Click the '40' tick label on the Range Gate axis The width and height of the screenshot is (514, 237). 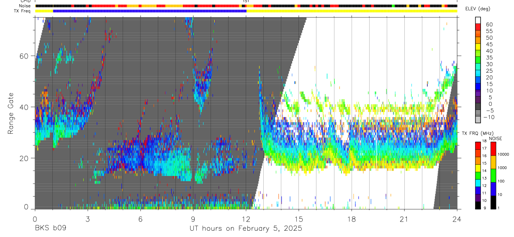[x=24, y=107]
